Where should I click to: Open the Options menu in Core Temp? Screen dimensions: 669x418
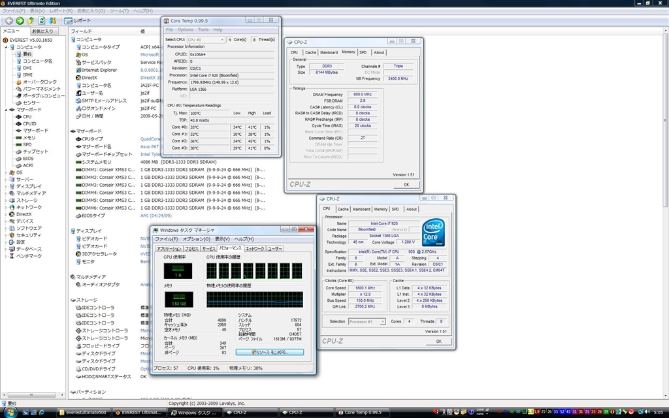186,29
